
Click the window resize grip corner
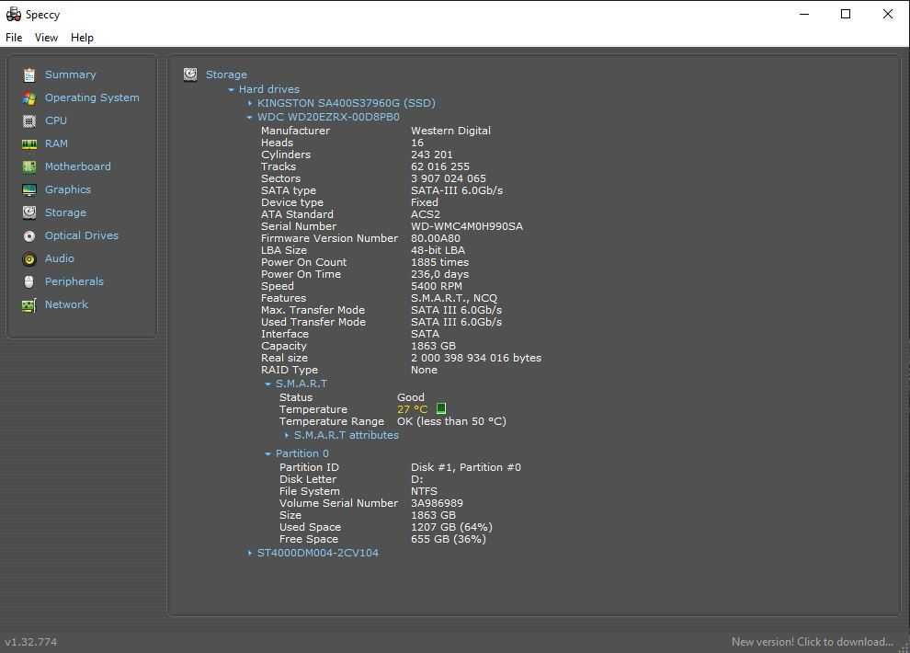coord(904,647)
